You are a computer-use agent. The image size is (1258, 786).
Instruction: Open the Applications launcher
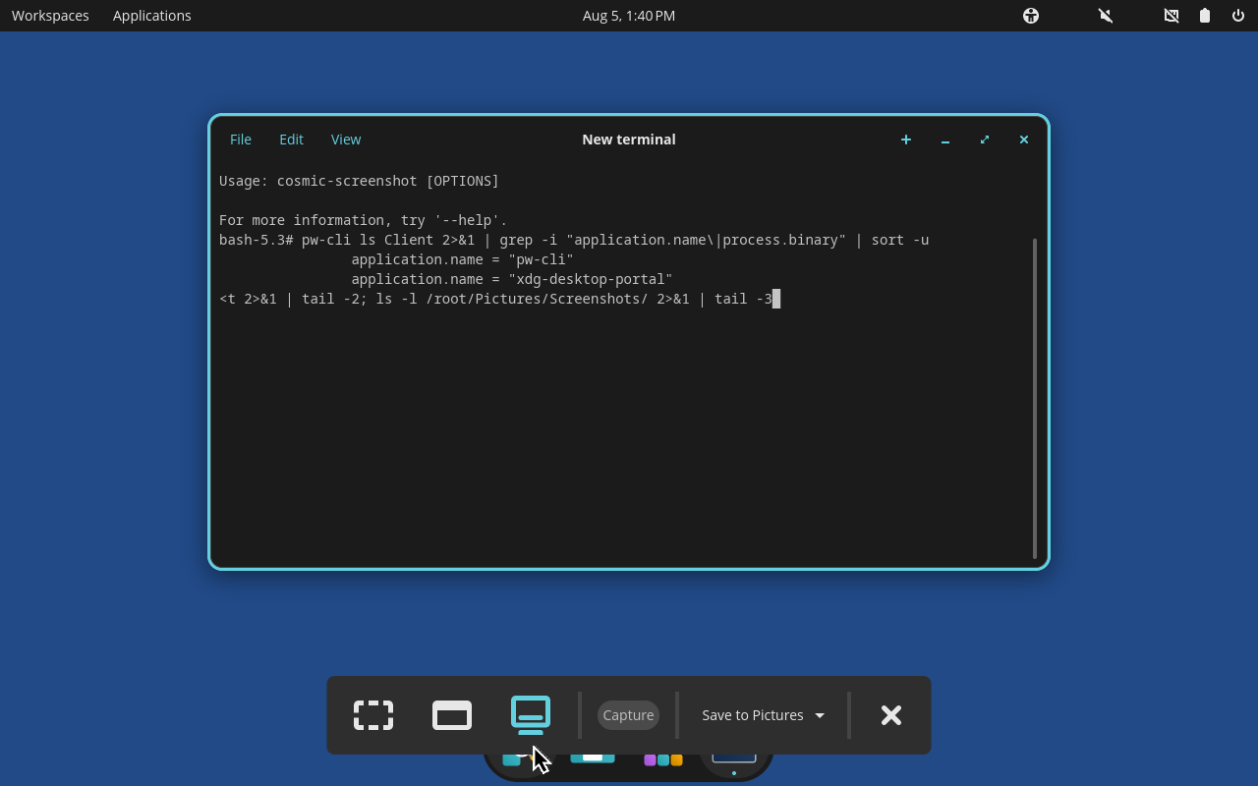pyautogui.click(x=152, y=16)
